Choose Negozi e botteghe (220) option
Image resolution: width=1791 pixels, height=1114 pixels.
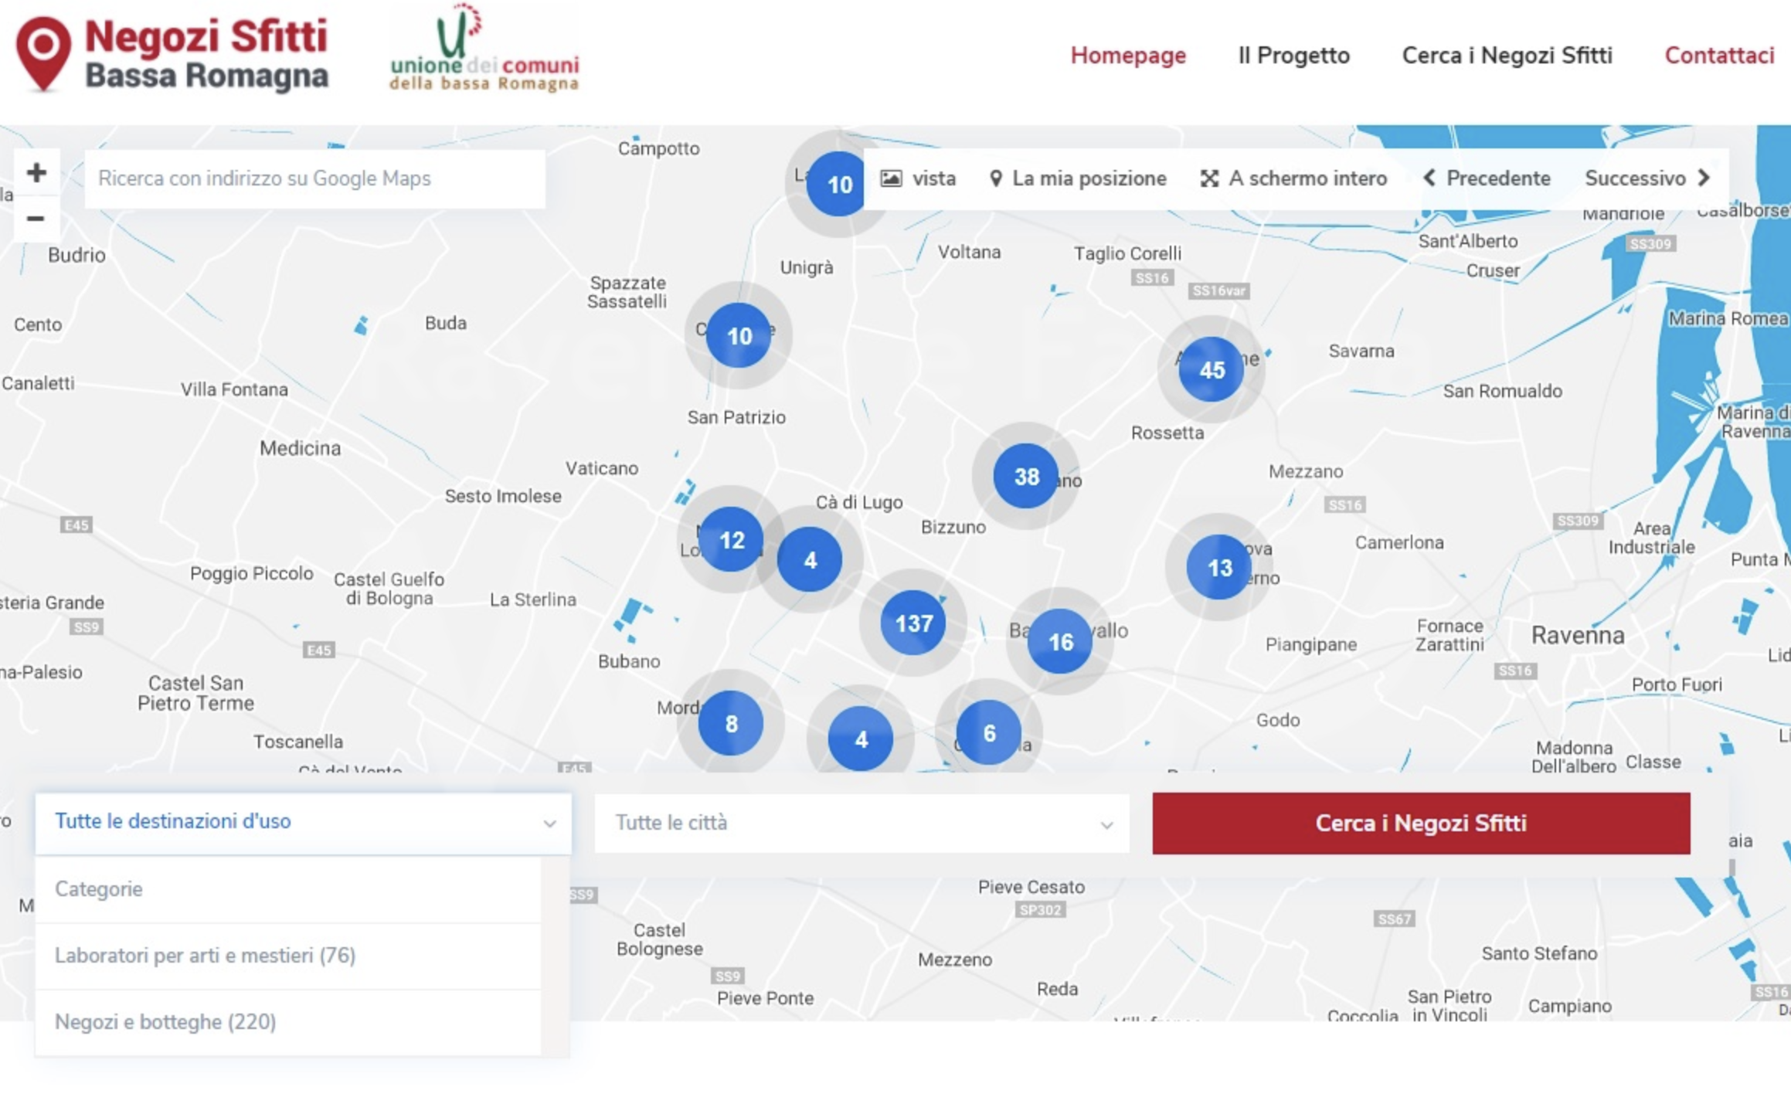point(165,1022)
